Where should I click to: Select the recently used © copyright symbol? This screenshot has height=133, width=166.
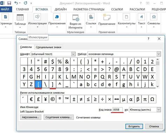click(53, 99)
